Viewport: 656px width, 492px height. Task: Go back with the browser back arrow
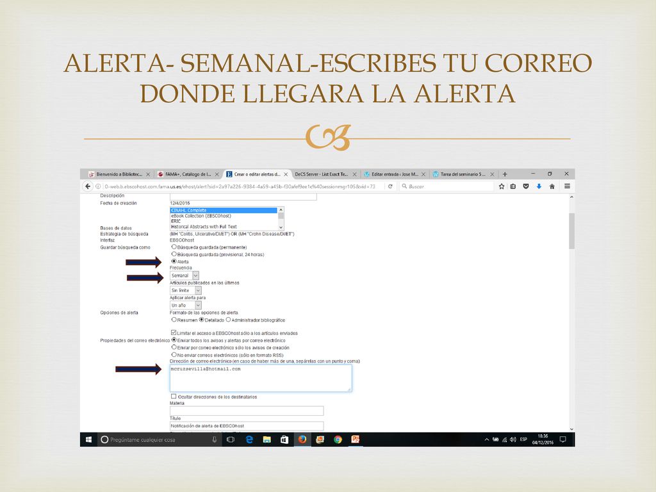tap(87, 186)
